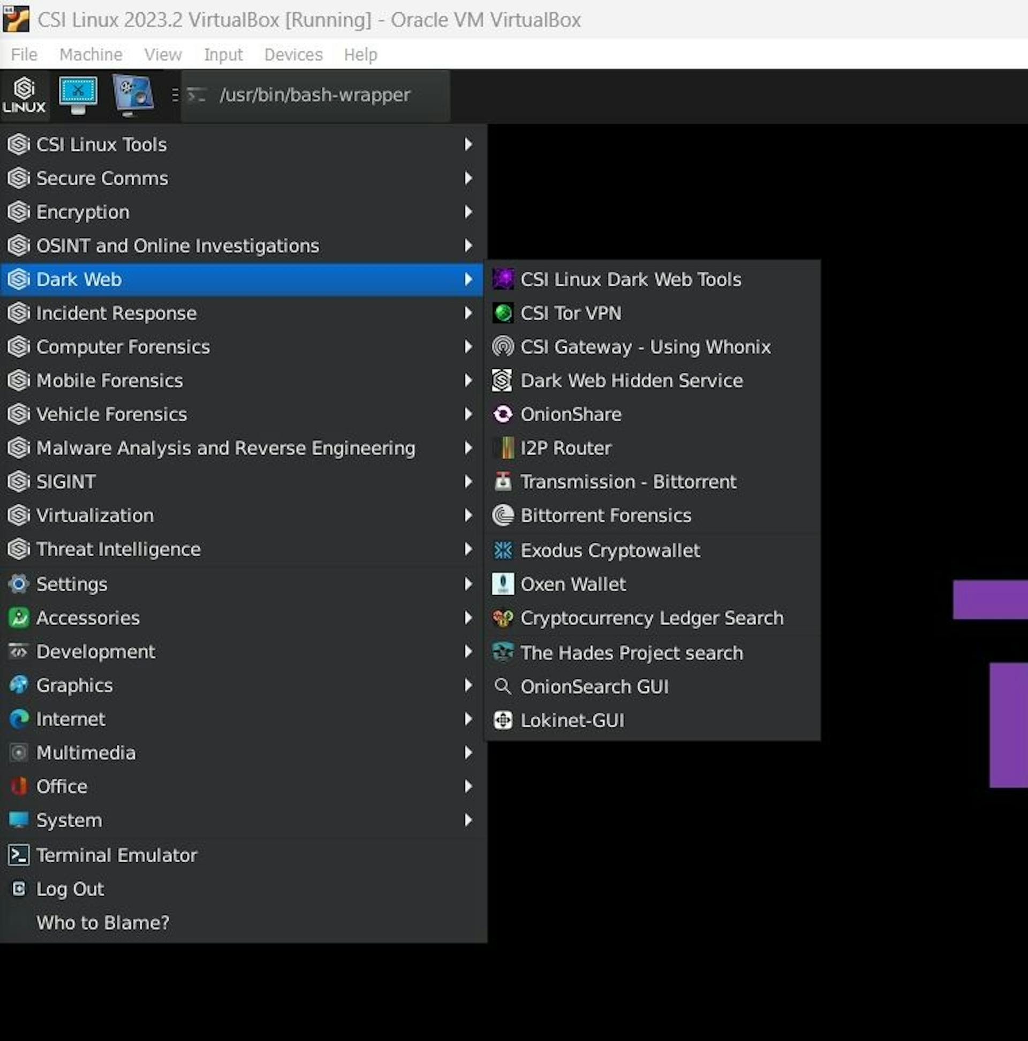Click the OnionSearch GUI magnifier icon
Screen dimensions: 1028x1041
pyautogui.click(x=502, y=687)
